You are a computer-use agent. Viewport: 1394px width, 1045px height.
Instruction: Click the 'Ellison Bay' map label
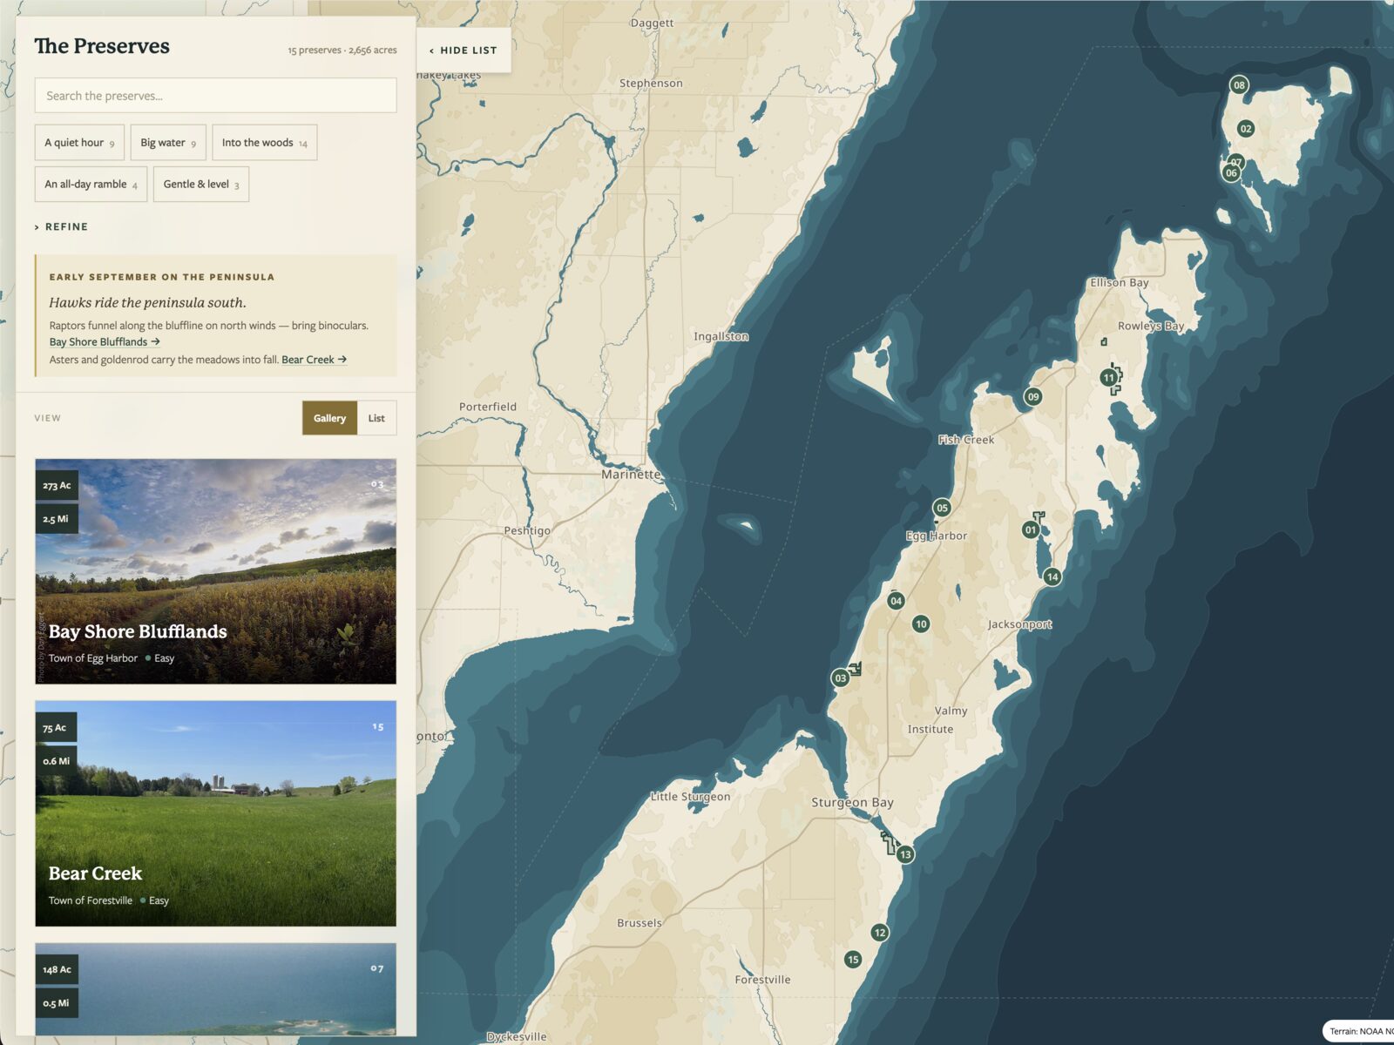[x=1119, y=282]
